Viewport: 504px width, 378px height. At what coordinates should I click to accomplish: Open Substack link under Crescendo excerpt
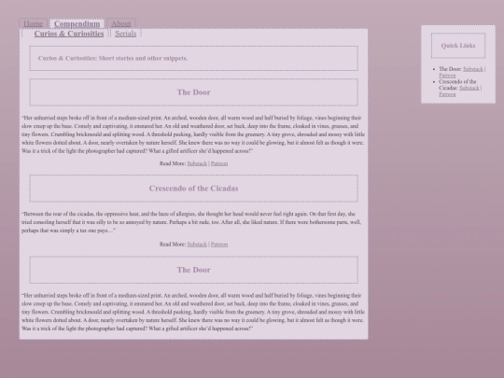197,245
